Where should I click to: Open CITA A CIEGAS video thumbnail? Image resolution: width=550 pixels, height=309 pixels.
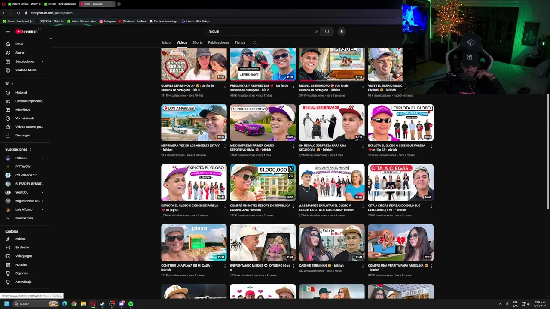pos(400,182)
